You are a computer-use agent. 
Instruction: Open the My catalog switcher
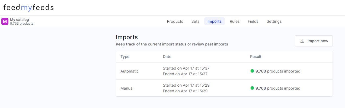18,21
